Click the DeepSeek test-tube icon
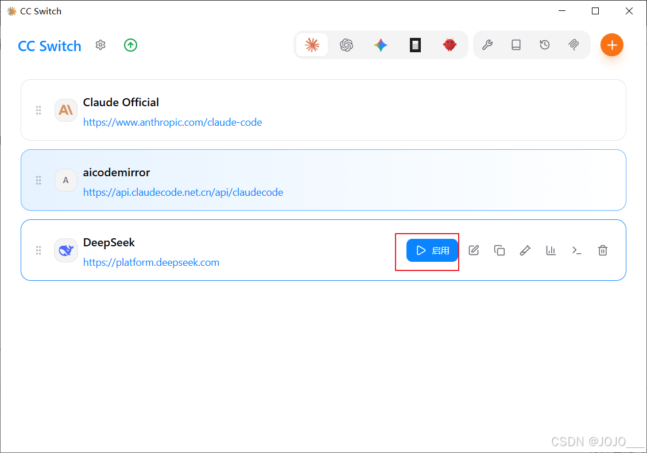The image size is (647, 453). [525, 250]
